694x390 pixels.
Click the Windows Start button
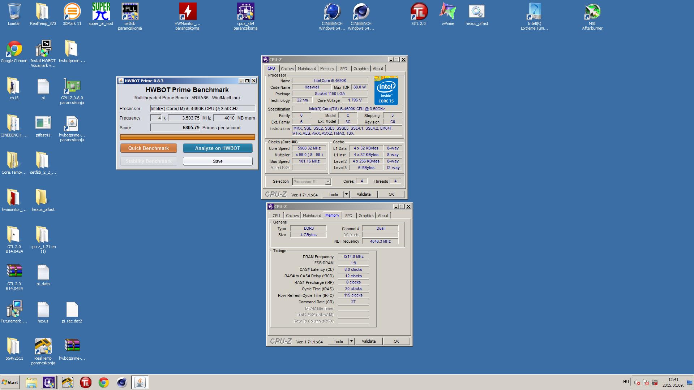[10, 382]
